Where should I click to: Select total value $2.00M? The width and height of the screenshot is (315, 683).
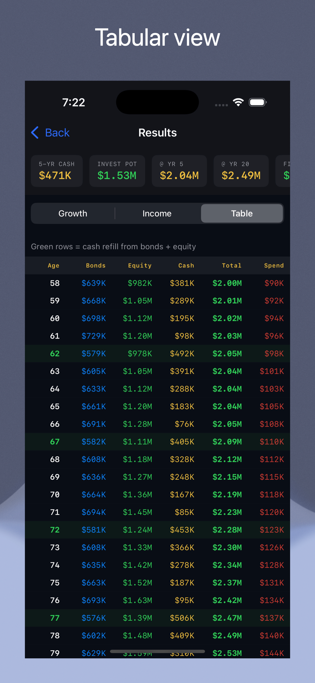tap(227, 283)
